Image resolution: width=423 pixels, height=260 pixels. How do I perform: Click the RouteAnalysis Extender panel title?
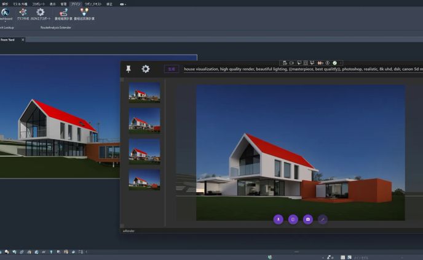point(56,28)
